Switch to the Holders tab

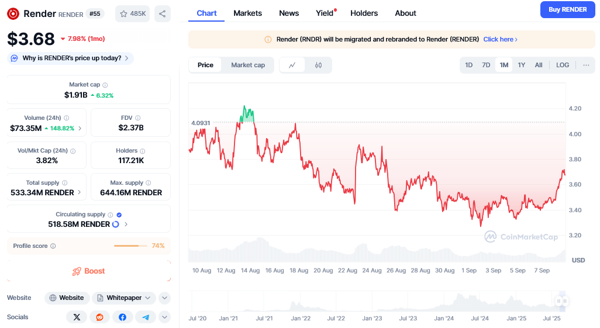click(x=364, y=13)
